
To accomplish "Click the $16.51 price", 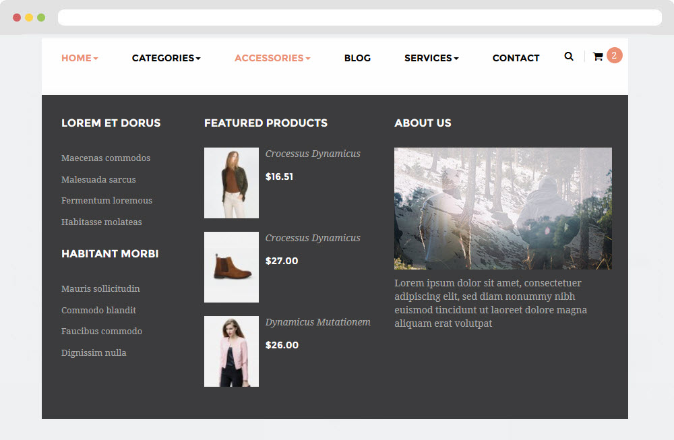I will tap(280, 177).
